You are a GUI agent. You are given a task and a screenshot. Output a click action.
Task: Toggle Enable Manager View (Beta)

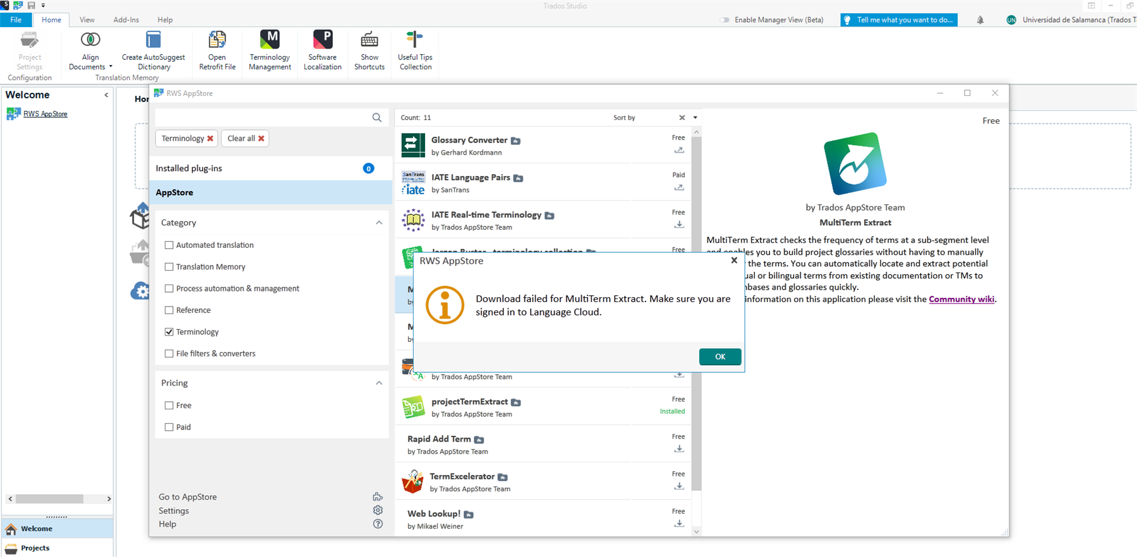pyautogui.click(x=725, y=20)
